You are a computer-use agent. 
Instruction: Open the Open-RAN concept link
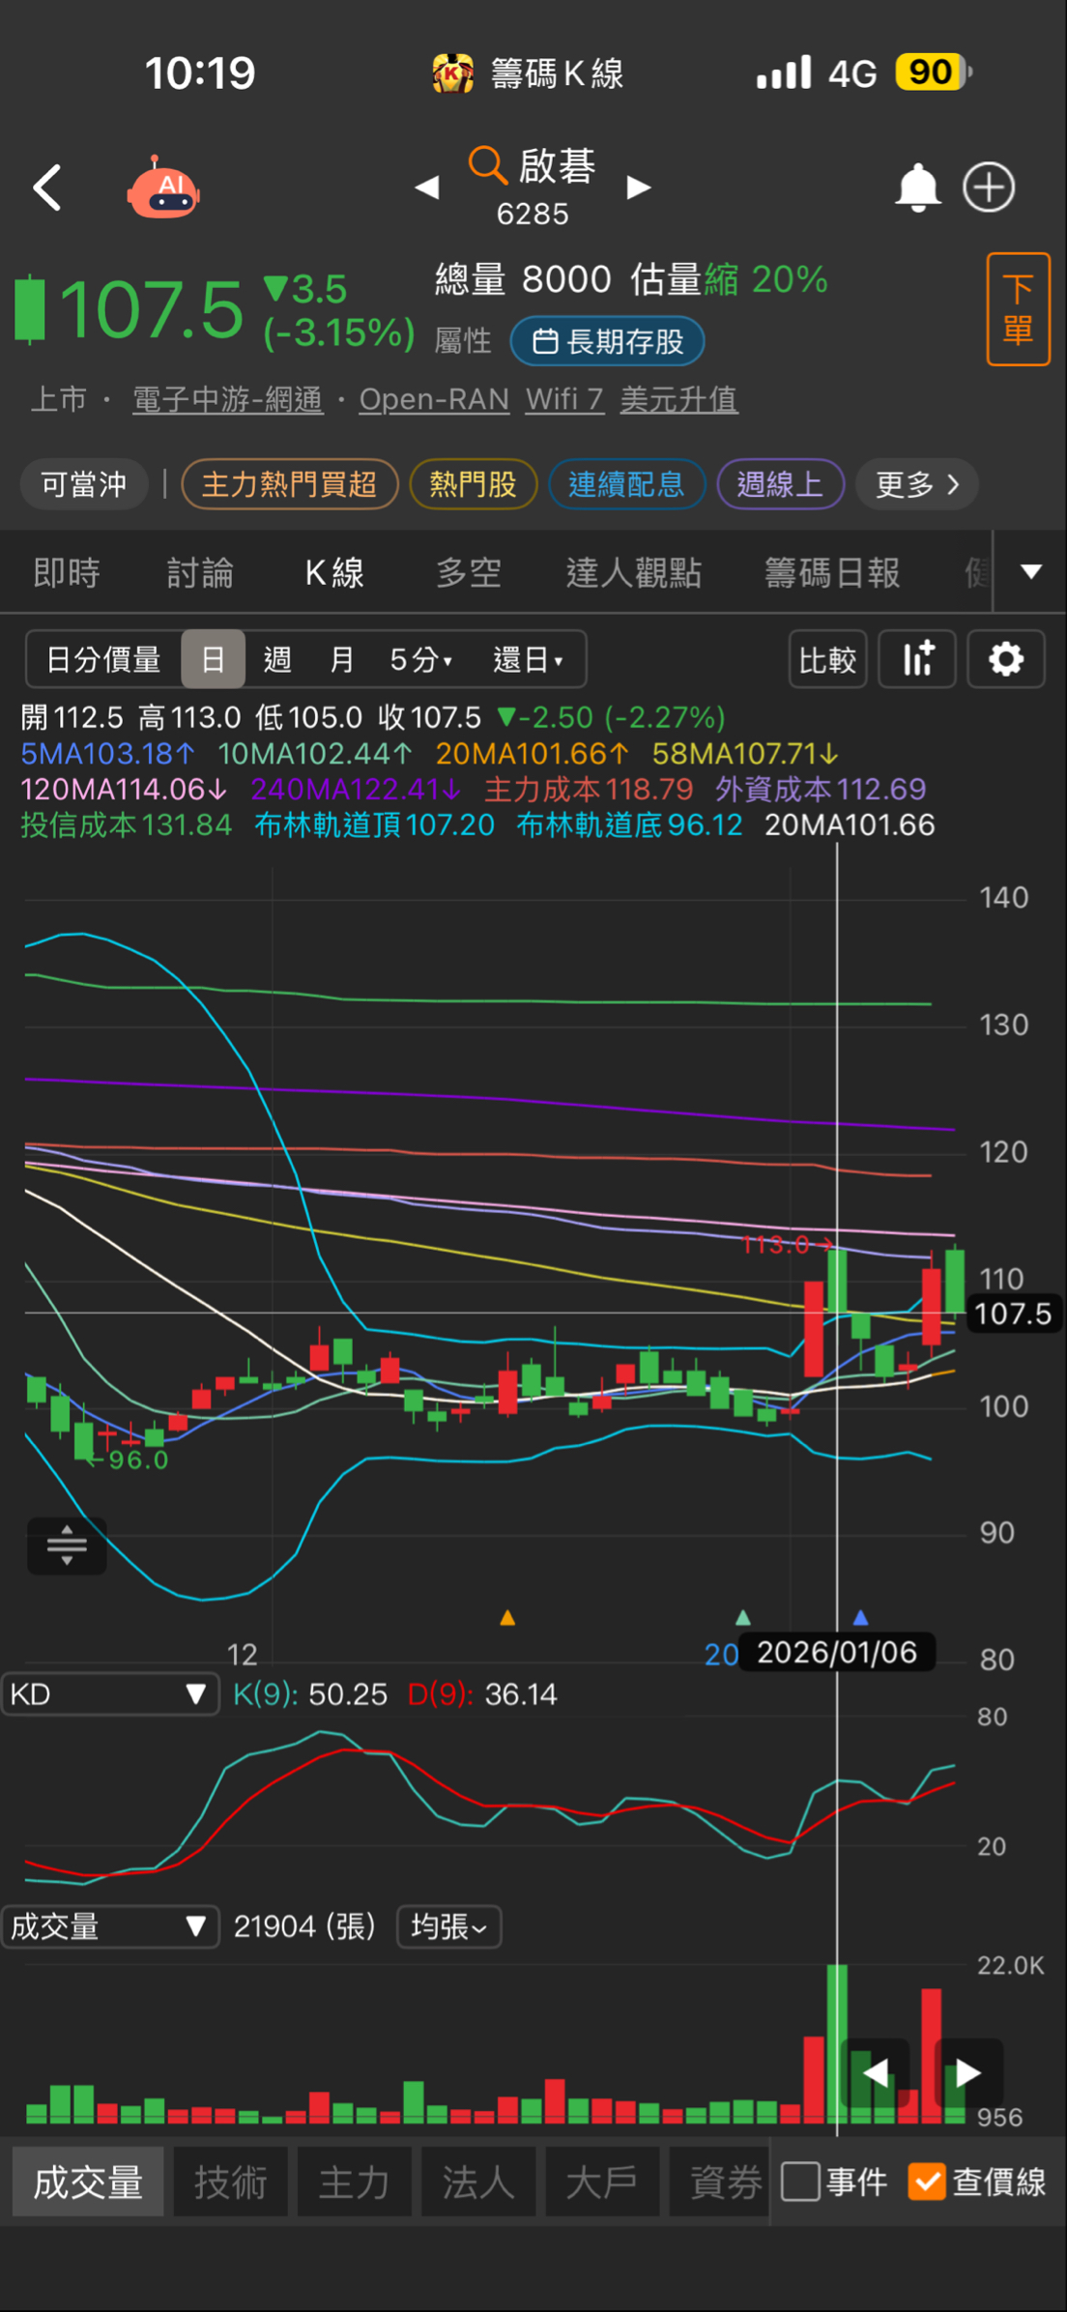[434, 399]
